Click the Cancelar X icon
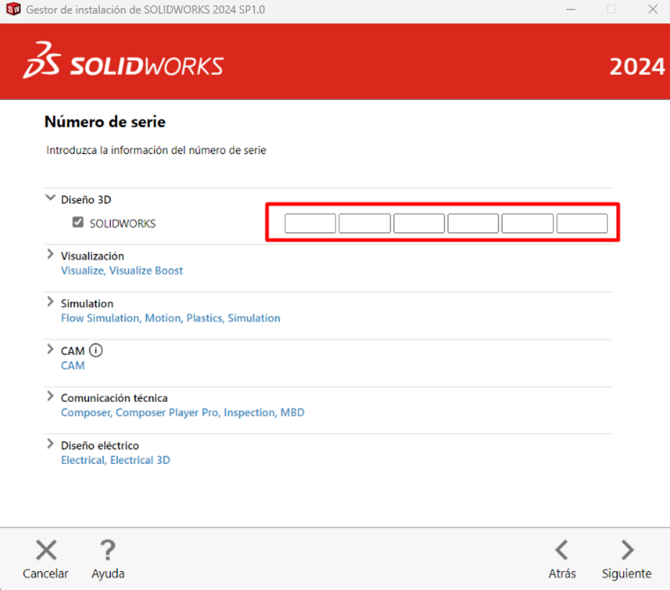Viewport: 670px width, 590px height. pyautogui.click(x=46, y=550)
